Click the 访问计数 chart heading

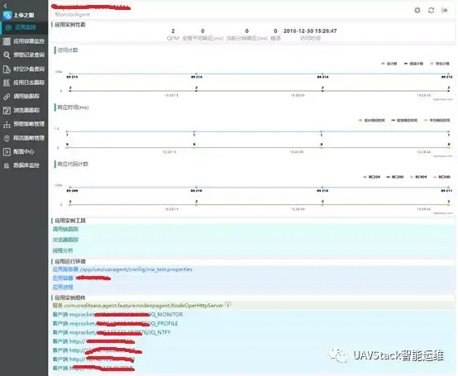pyautogui.click(x=68, y=50)
